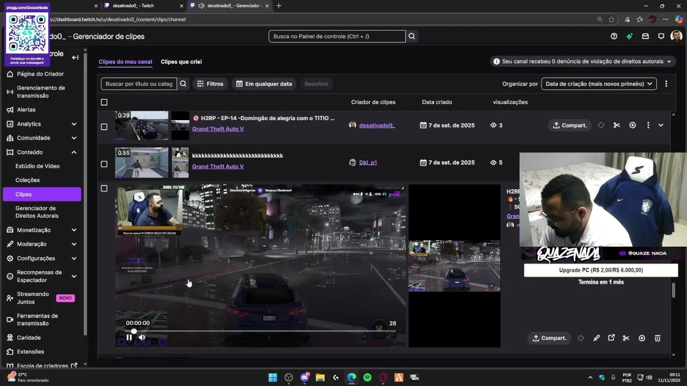Click search icon beside Busca no Painel de controle
The image size is (687, 386).
pyautogui.click(x=412, y=36)
